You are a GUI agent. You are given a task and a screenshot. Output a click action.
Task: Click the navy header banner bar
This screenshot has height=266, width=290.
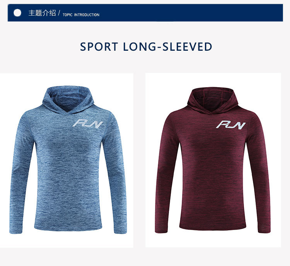(x=145, y=13)
